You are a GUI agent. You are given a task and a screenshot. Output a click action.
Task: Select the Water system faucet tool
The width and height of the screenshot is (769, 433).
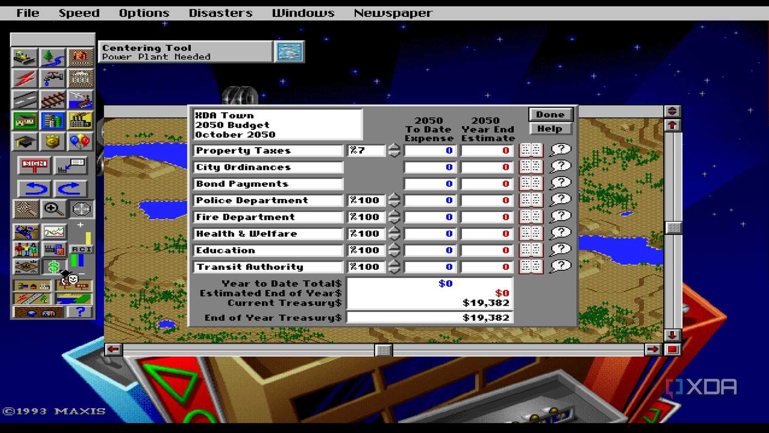53,78
